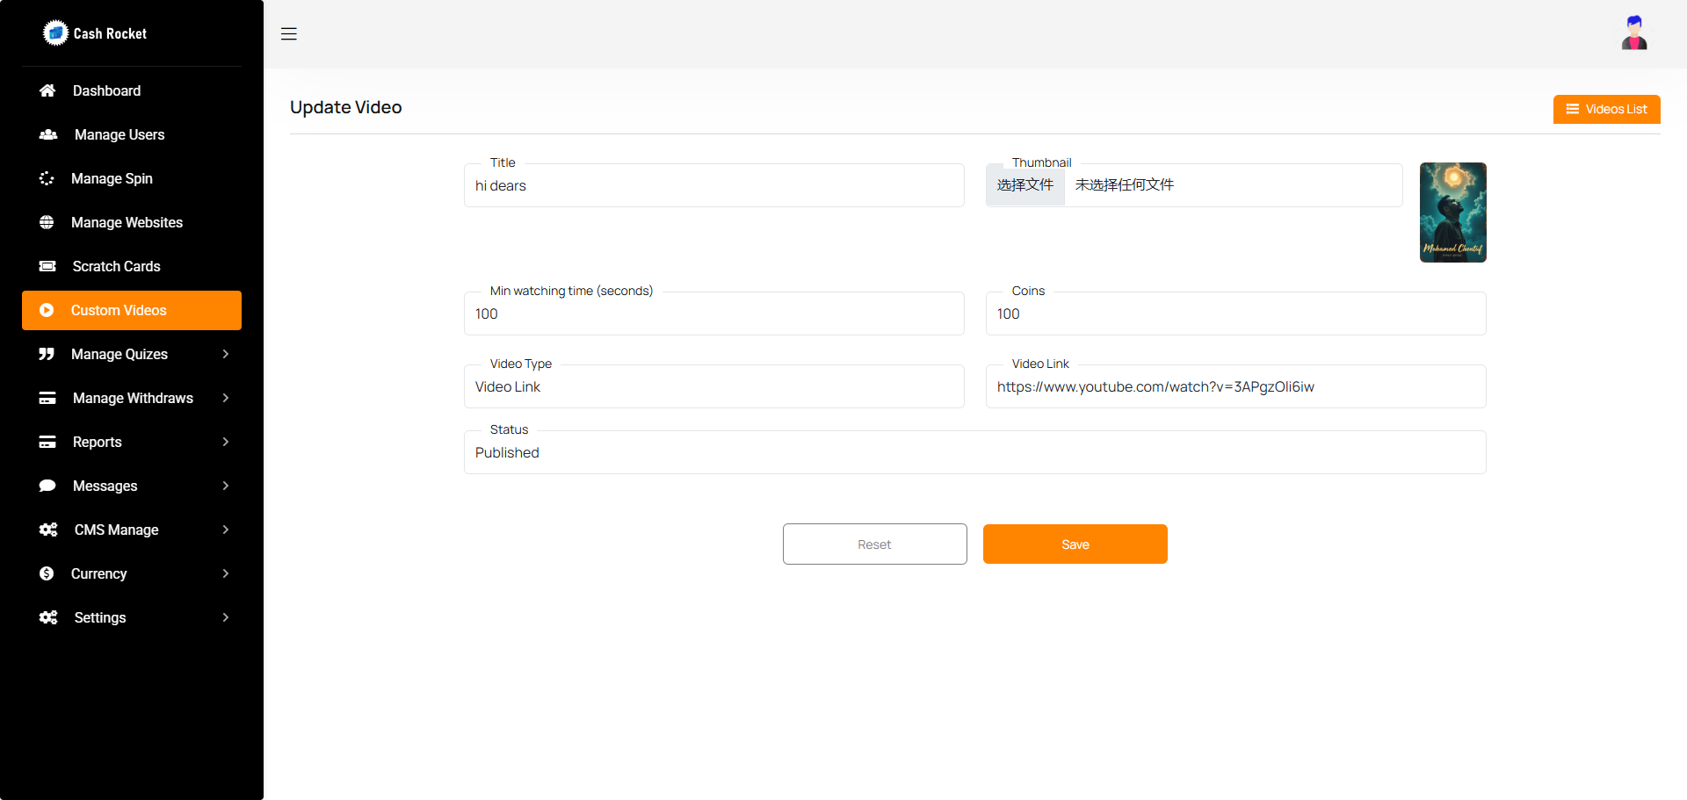Go to Videos List

click(x=1606, y=109)
